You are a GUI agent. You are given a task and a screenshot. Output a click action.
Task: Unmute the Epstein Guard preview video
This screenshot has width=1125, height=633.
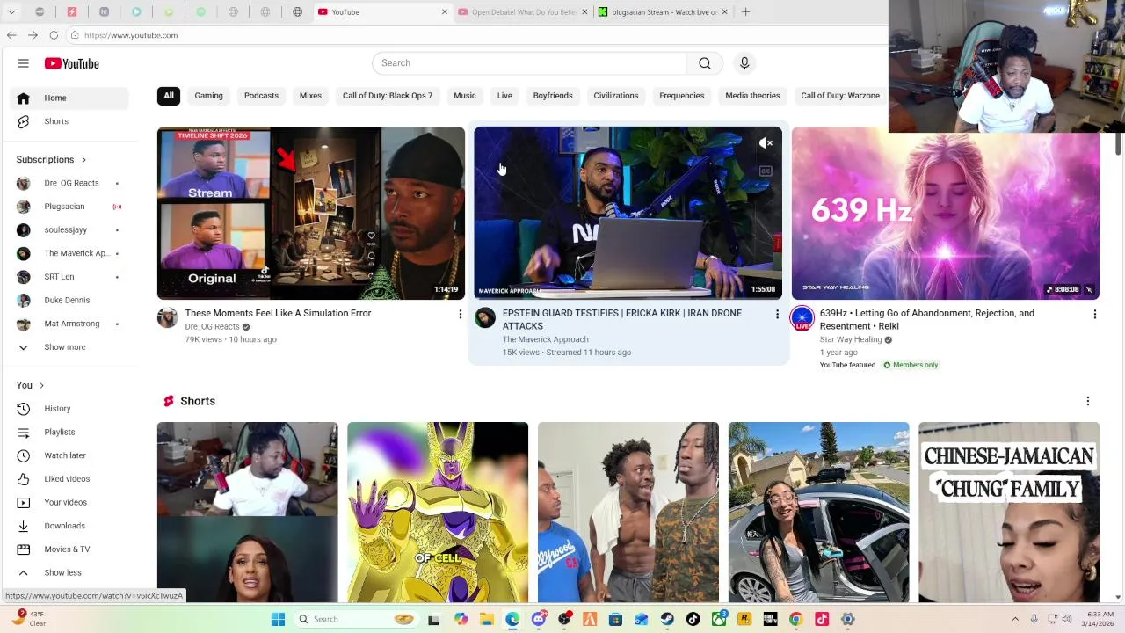coord(766,143)
